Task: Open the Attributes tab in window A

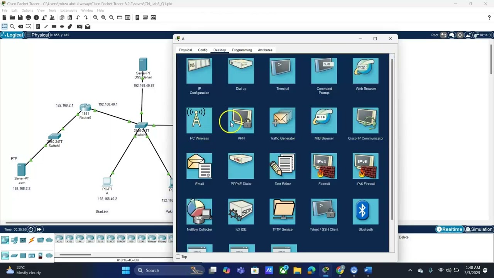Action: tap(265, 50)
